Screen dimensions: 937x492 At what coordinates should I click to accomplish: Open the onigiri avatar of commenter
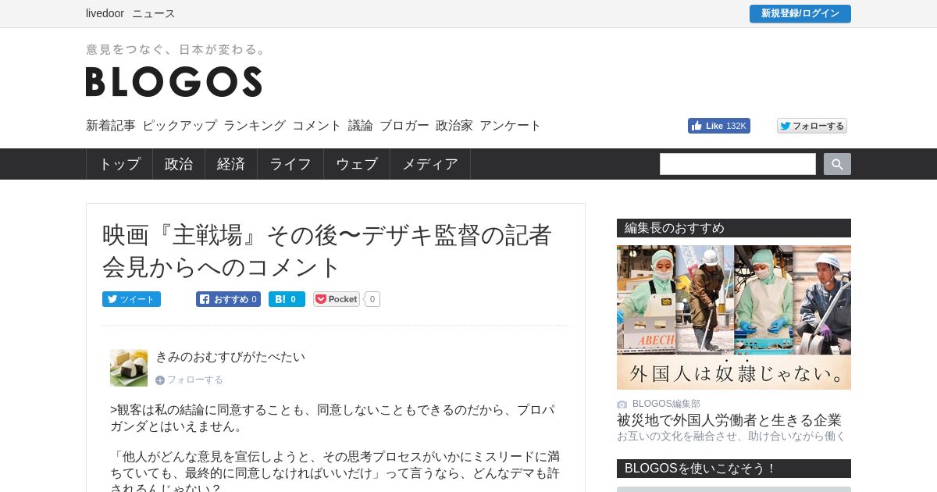[x=129, y=368]
